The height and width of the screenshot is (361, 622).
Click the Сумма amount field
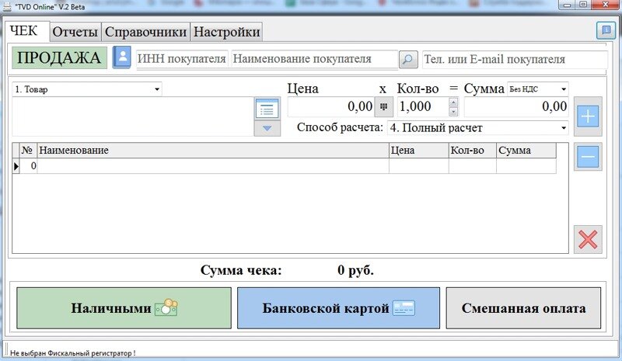(x=516, y=106)
